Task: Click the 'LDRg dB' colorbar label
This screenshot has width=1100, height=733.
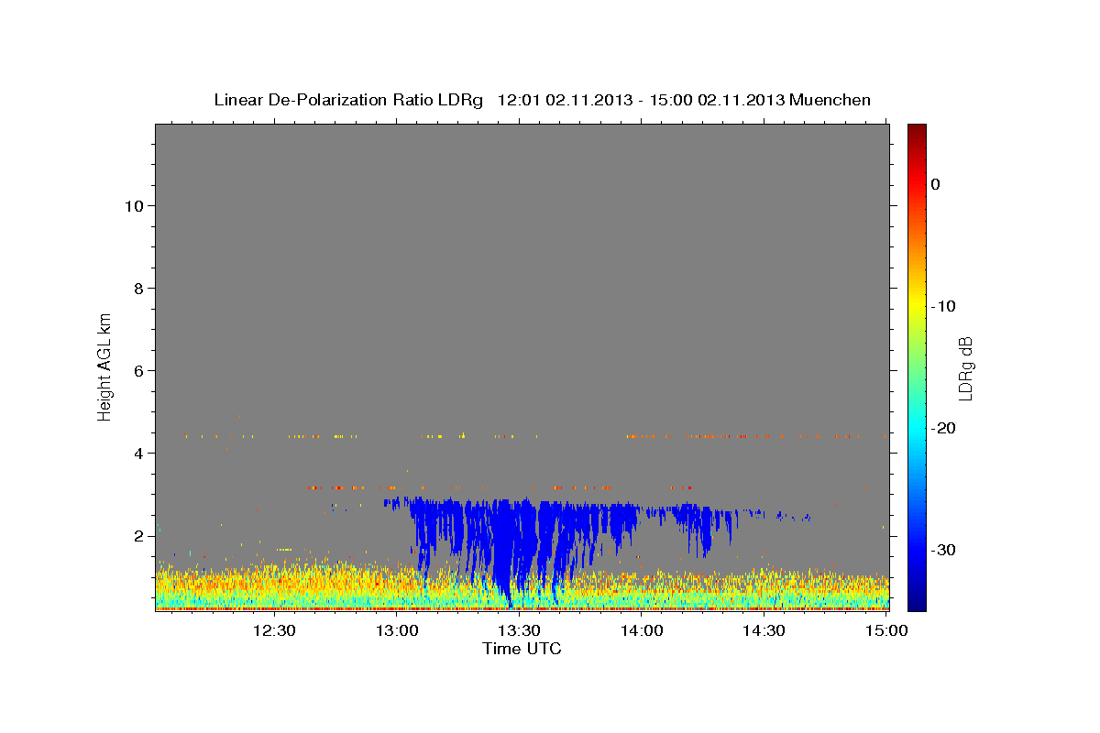Action: coord(964,368)
